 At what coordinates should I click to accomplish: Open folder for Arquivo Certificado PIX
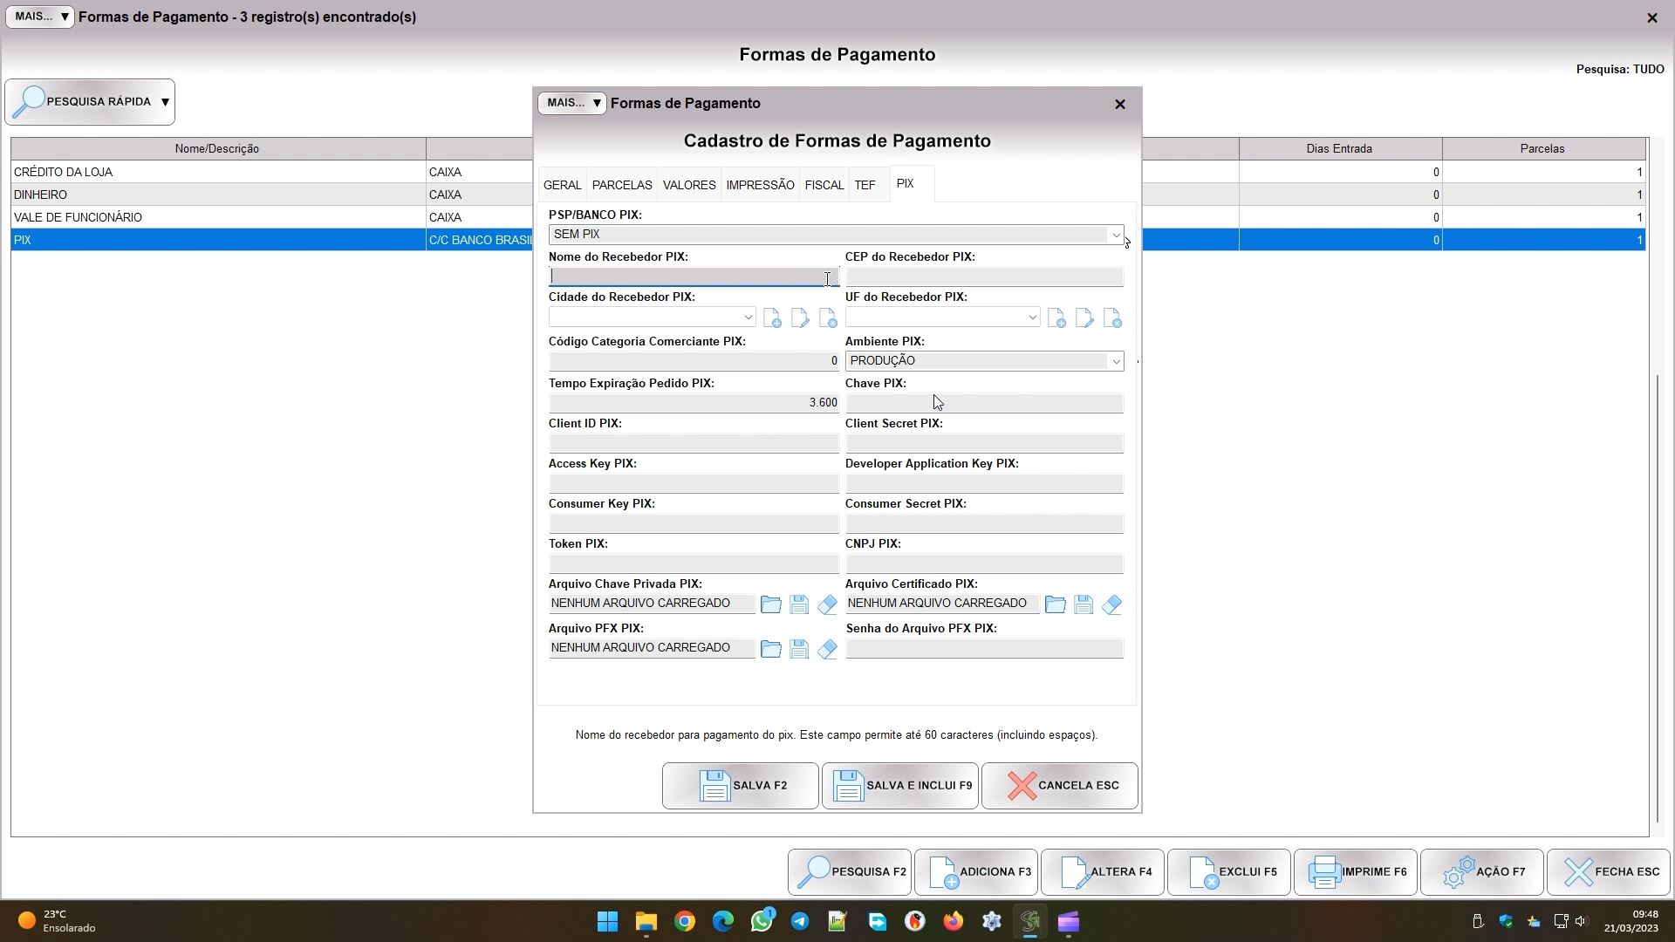pos(1055,604)
